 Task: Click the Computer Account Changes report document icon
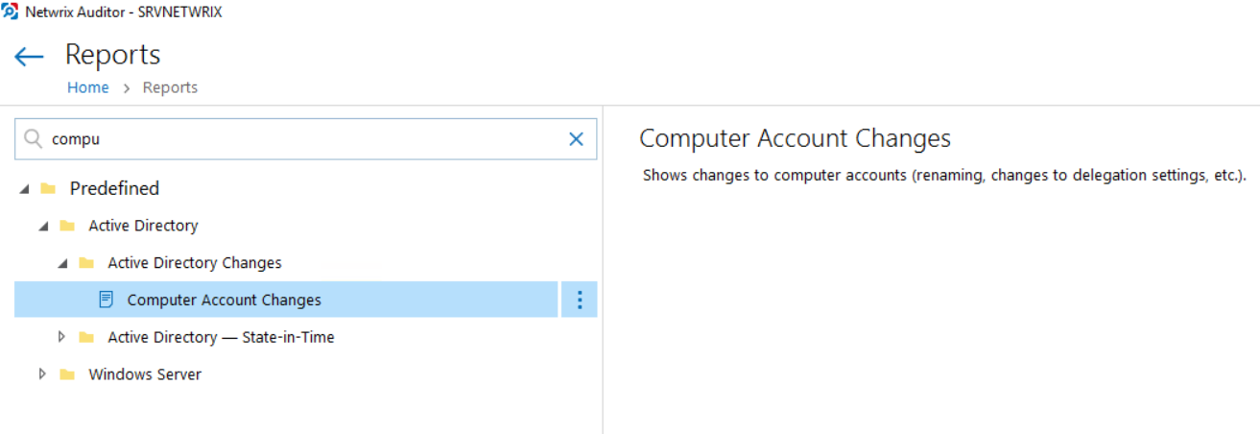[x=107, y=300]
